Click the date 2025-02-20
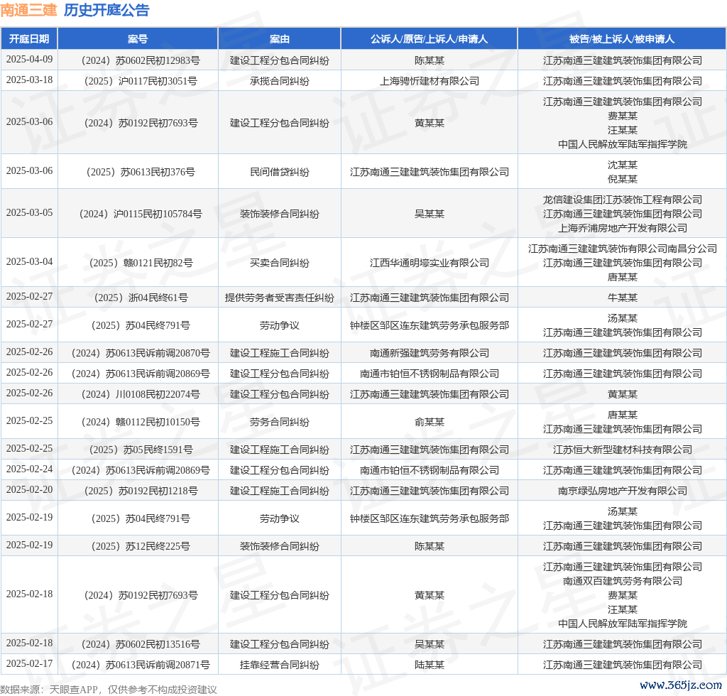The height and width of the screenshot is (696, 727). click(29, 489)
